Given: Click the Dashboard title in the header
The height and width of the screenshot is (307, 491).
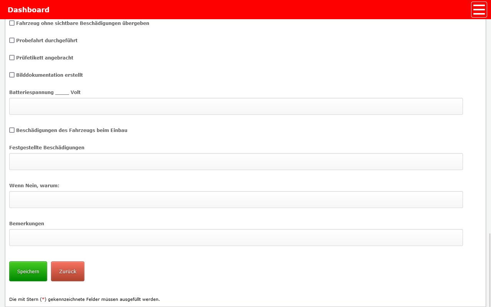Looking at the screenshot, I should 28,10.
